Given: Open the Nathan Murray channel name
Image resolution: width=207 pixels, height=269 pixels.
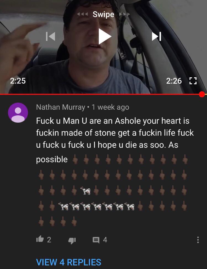Looking at the screenshot, I should [x=60, y=107].
